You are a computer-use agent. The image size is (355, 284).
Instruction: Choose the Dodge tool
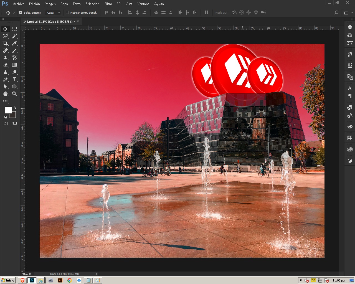point(14,72)
